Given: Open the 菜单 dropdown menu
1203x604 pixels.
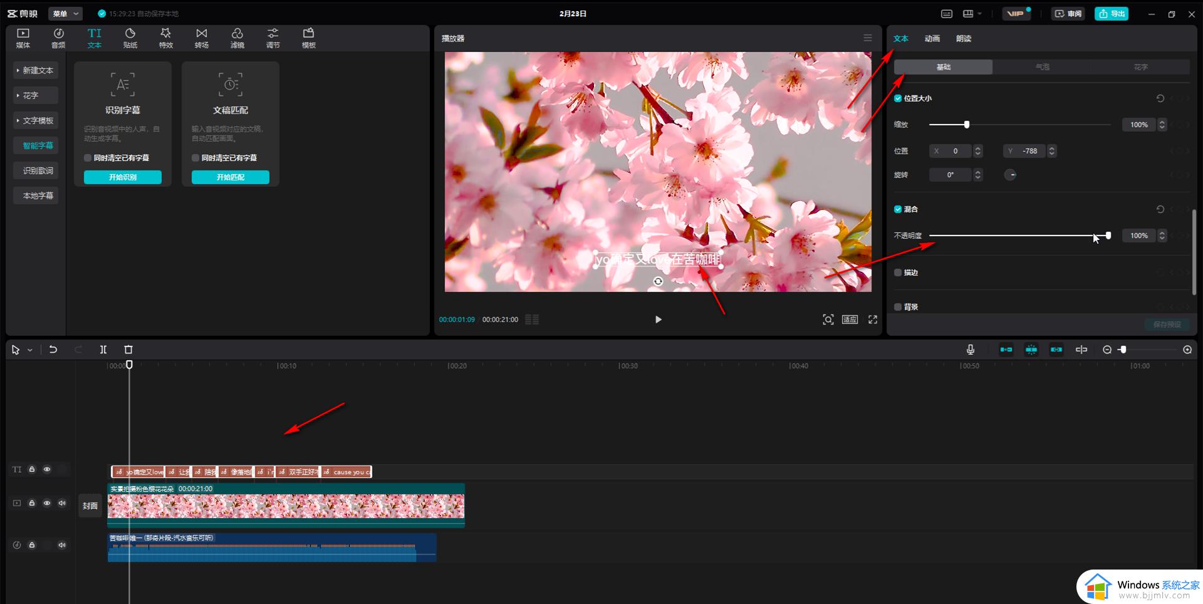Looking at the screenshot, I should point(65,13).
